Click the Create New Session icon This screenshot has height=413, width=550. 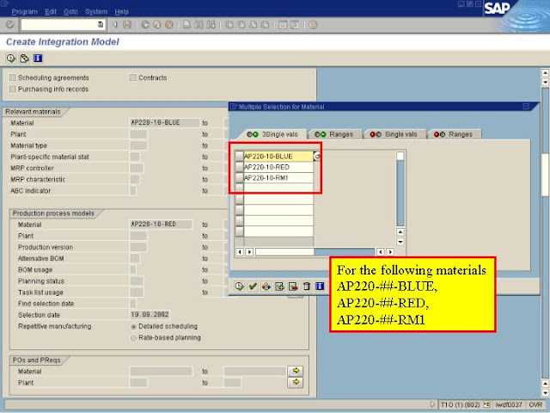click(283, 25)
